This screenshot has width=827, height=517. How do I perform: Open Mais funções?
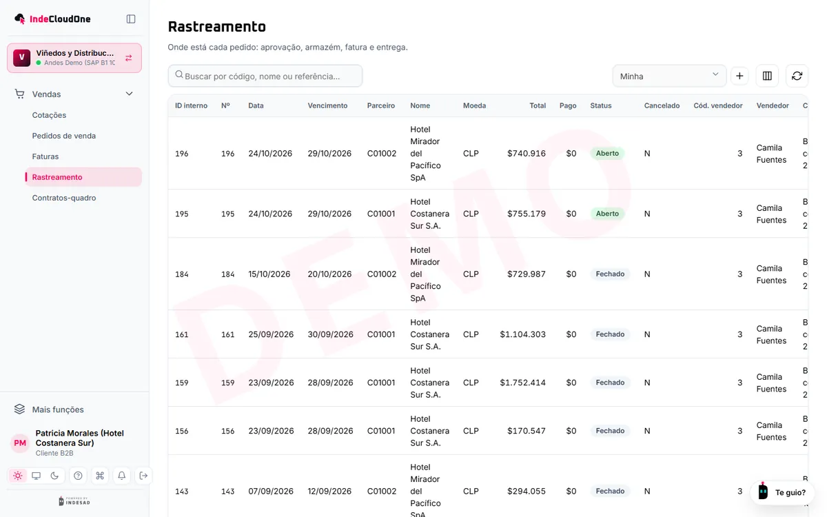[58, 409]
